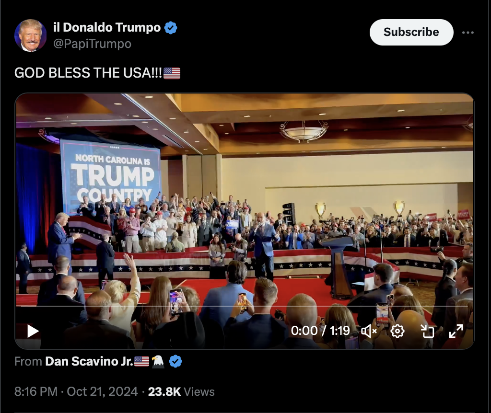Click the il Donaldo Trumpo display name

click(107, 27)
